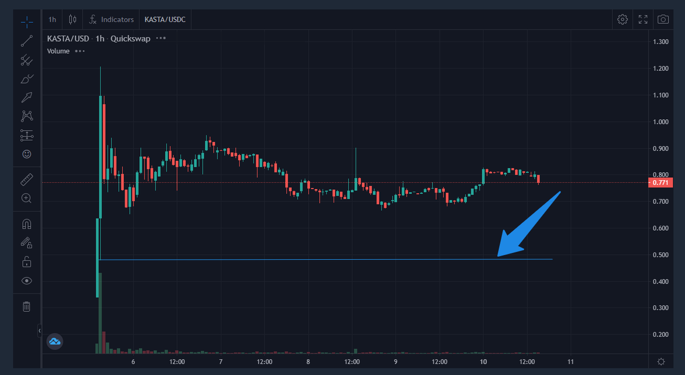This screenshot has height=375, width=685.
Task: Click the 0.200 price axis label
Action: (661, 335)
